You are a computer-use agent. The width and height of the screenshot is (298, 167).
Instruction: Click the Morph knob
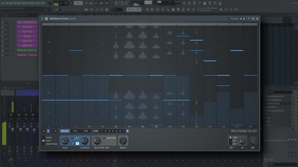(x=123, y=141)
